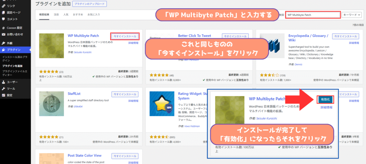Click WP Multibyte Patch thumbnail image
This screenshot has width=366, height=164.
(x=51, y=46)
